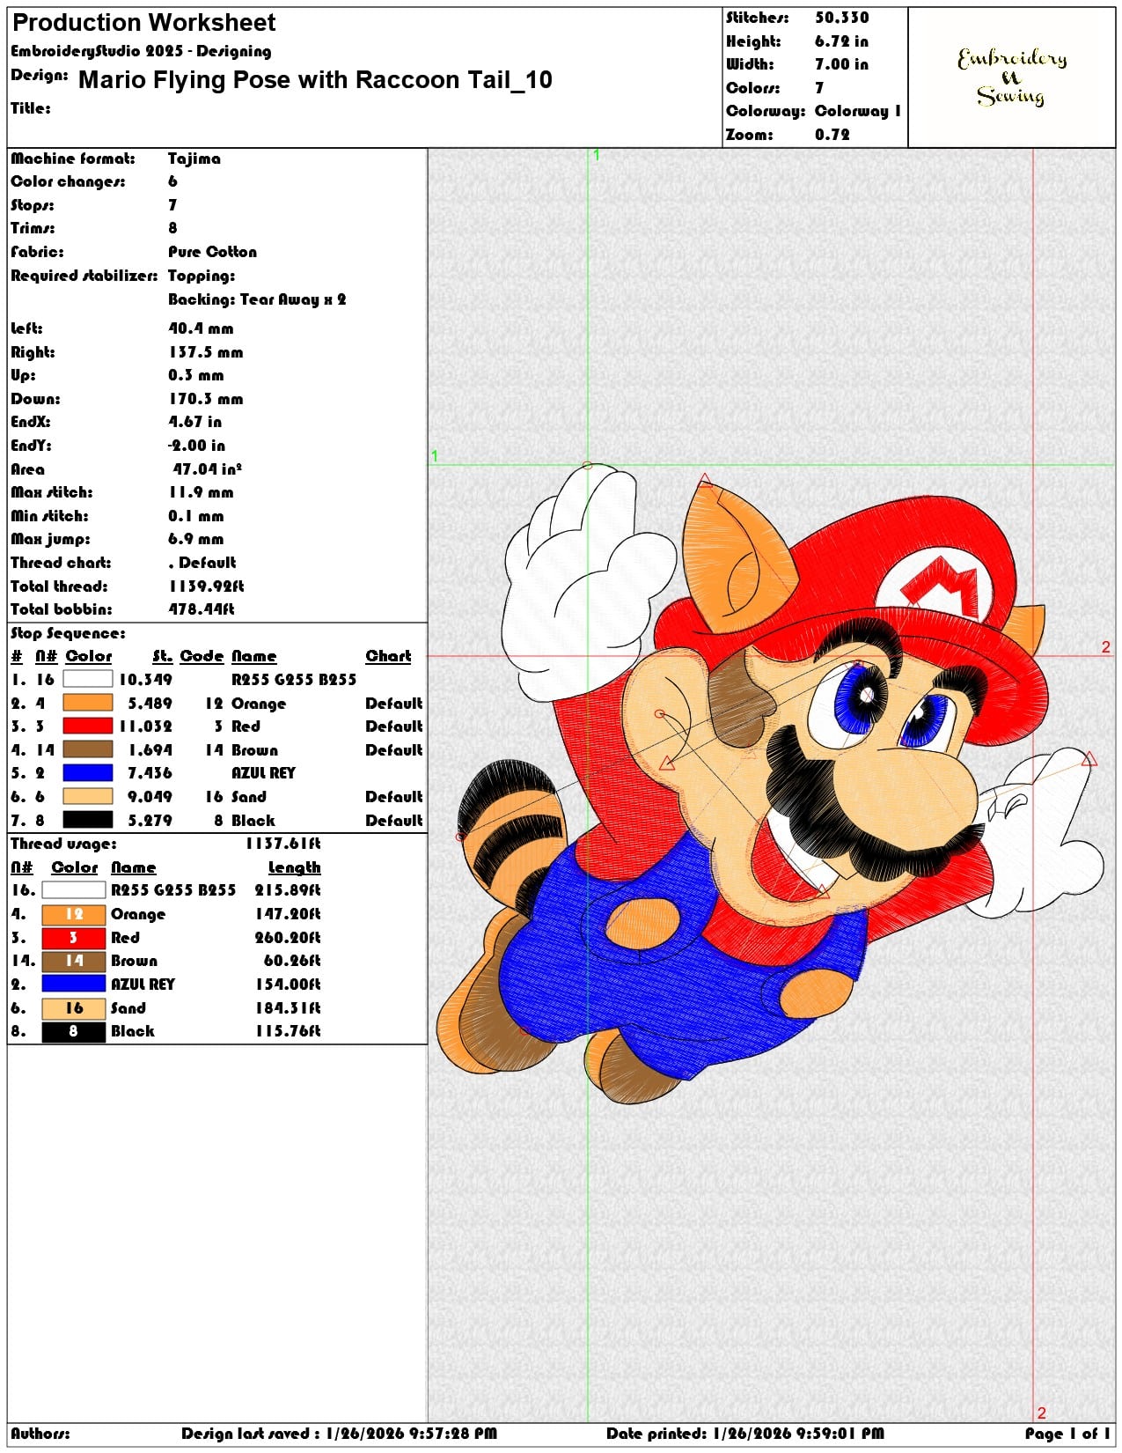Image resolution: width=1122 pixels, height=1453 pixels.
Task: Click the Height value 6.72 in
Action: [841, 41]
